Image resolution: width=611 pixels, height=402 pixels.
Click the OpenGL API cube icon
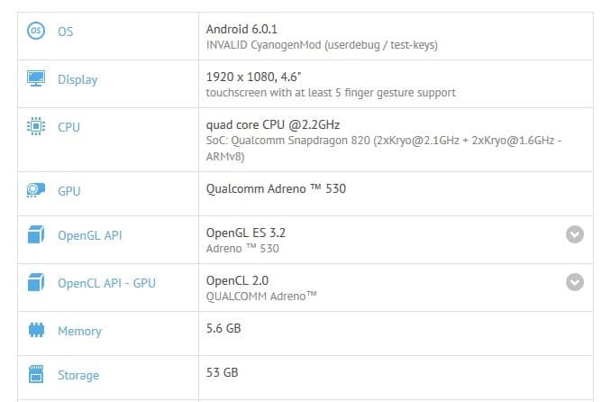[37, 236]
